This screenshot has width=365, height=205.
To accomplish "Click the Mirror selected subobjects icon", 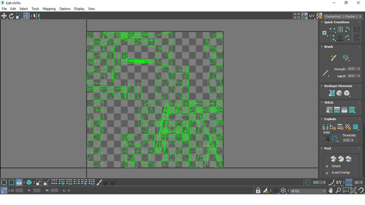I will tap(37, 16).
